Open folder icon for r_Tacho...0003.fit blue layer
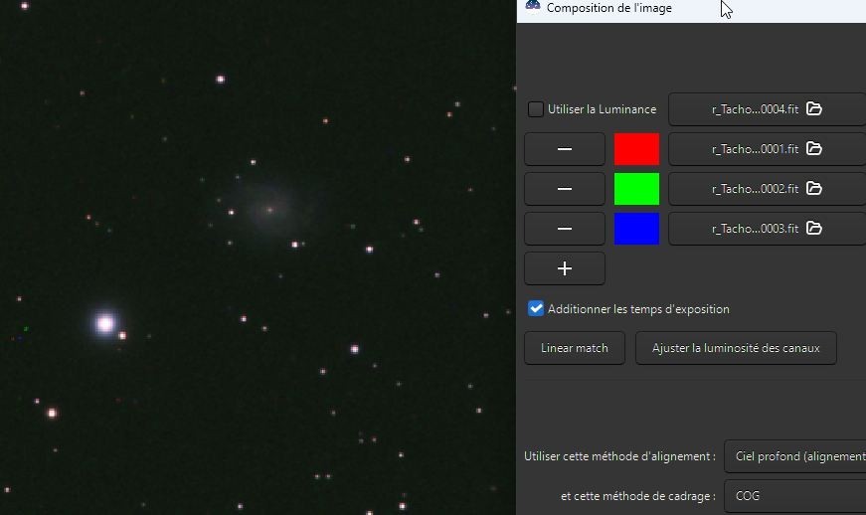Screen dimensions: 866x515 pos(814,228)
